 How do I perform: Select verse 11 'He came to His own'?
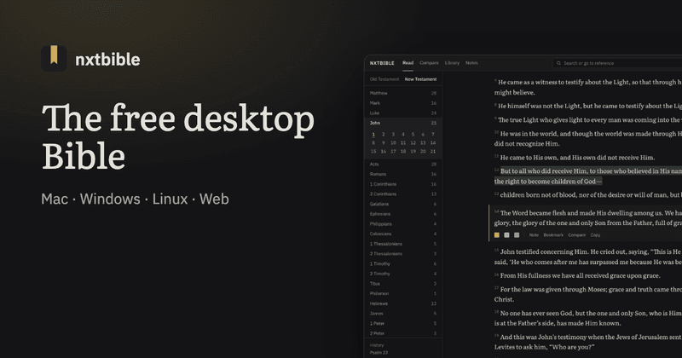tap(574, 158)
